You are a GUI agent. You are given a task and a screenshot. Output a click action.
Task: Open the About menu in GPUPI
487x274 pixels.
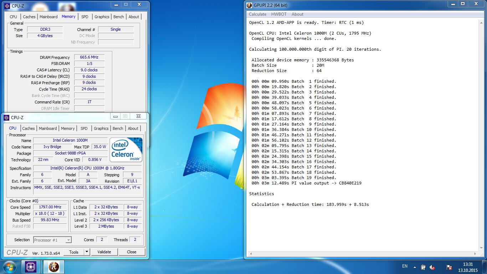(297, 14)
